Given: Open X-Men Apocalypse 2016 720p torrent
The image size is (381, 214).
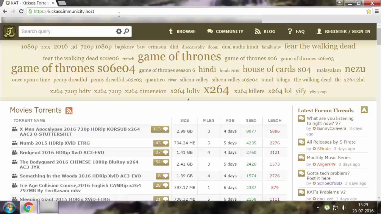Looking at the screenshot, I should [79, 131].
